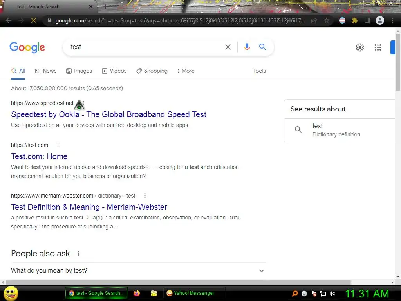401x301 pixels.
Task: Open People also ask options menu
Action: 79,254
